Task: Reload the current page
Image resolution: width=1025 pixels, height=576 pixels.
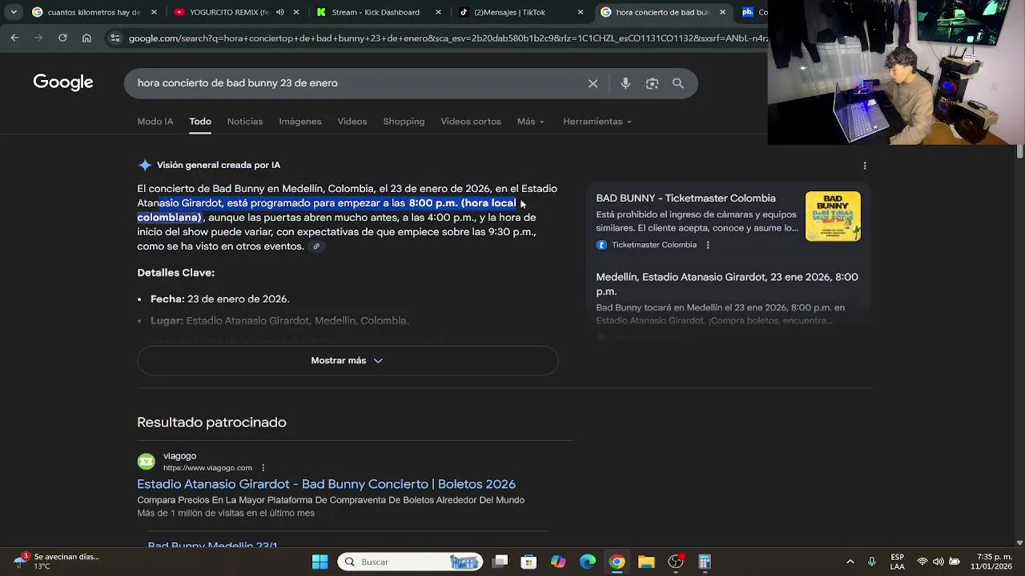Action: pyautogui.click(x=62, y=38)
